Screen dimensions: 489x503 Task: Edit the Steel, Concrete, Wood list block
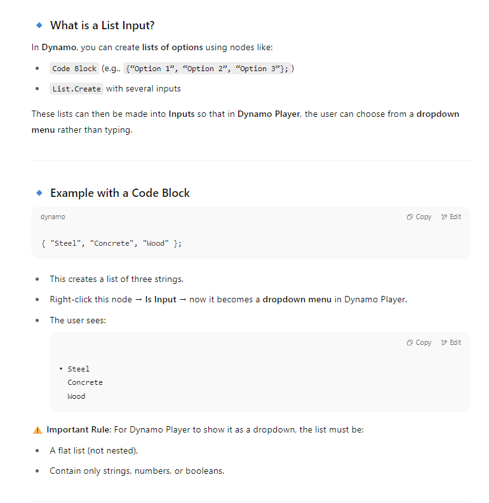[x=452, y=343]
